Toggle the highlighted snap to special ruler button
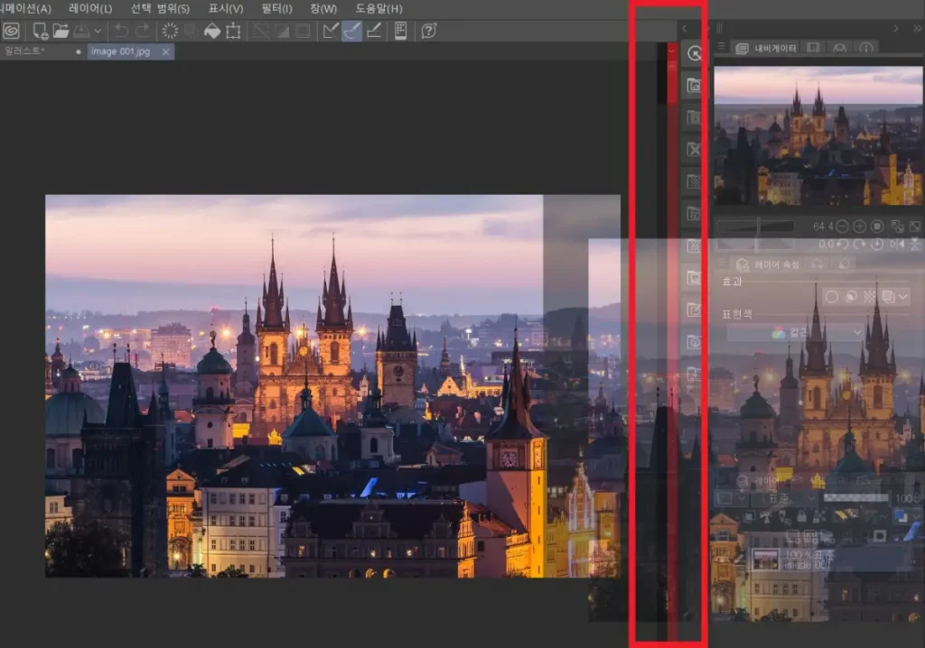 tap(352, 31)
